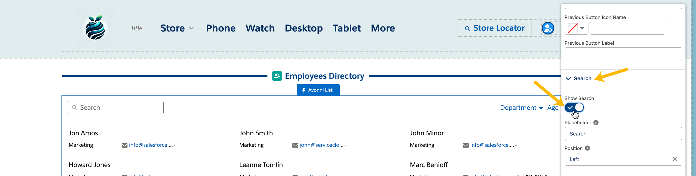Click the apple logo image
Viewport: 696px width, 176px height.
(x=95, y=28)
